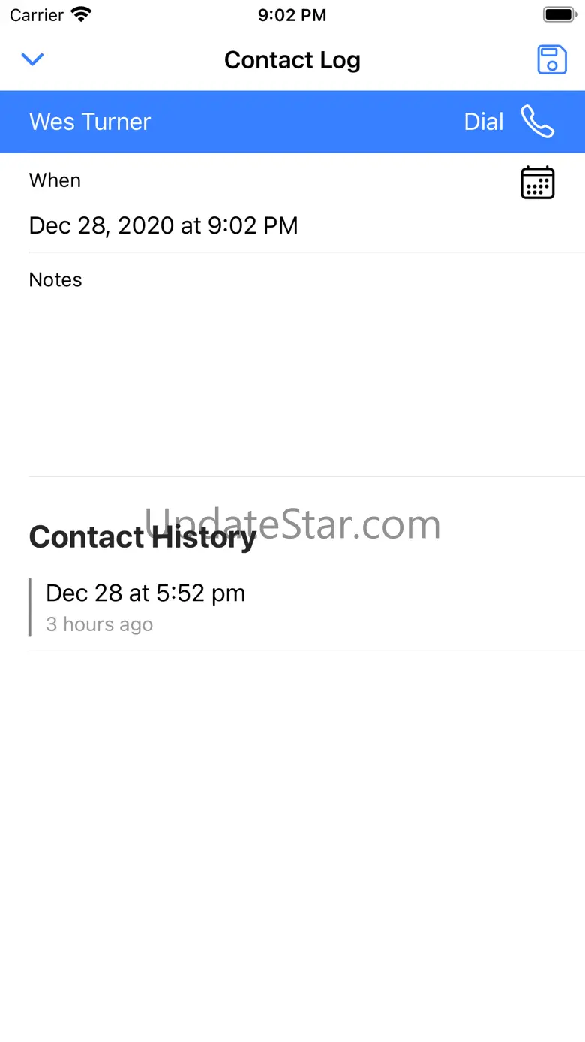Open the Dec 28 at 5:52 pm history entry

[145, 593]
